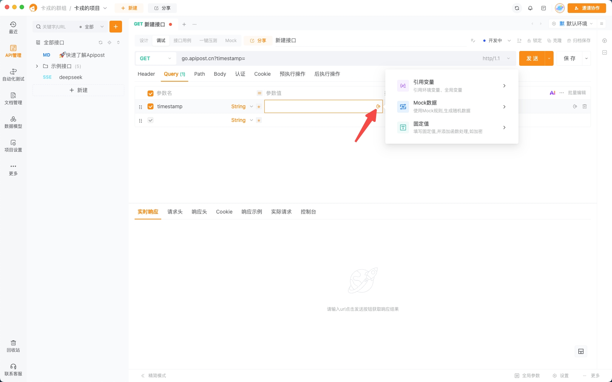Click the 保存 save button
The image size is (612, 382).
click(569, 58)
